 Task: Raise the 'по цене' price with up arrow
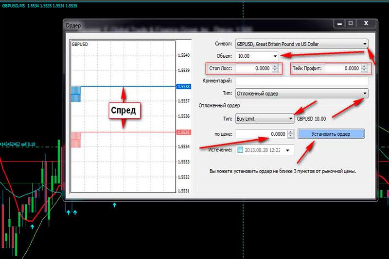point(291,131)
